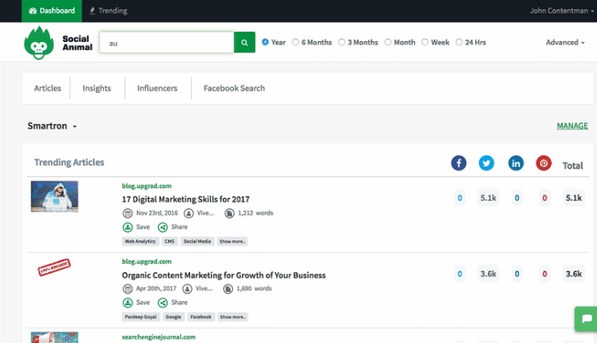The width and height of the screenshot is (597, 343).
Task: Click the Google tag
Action: pyautogui.click(x=173, y=318)
